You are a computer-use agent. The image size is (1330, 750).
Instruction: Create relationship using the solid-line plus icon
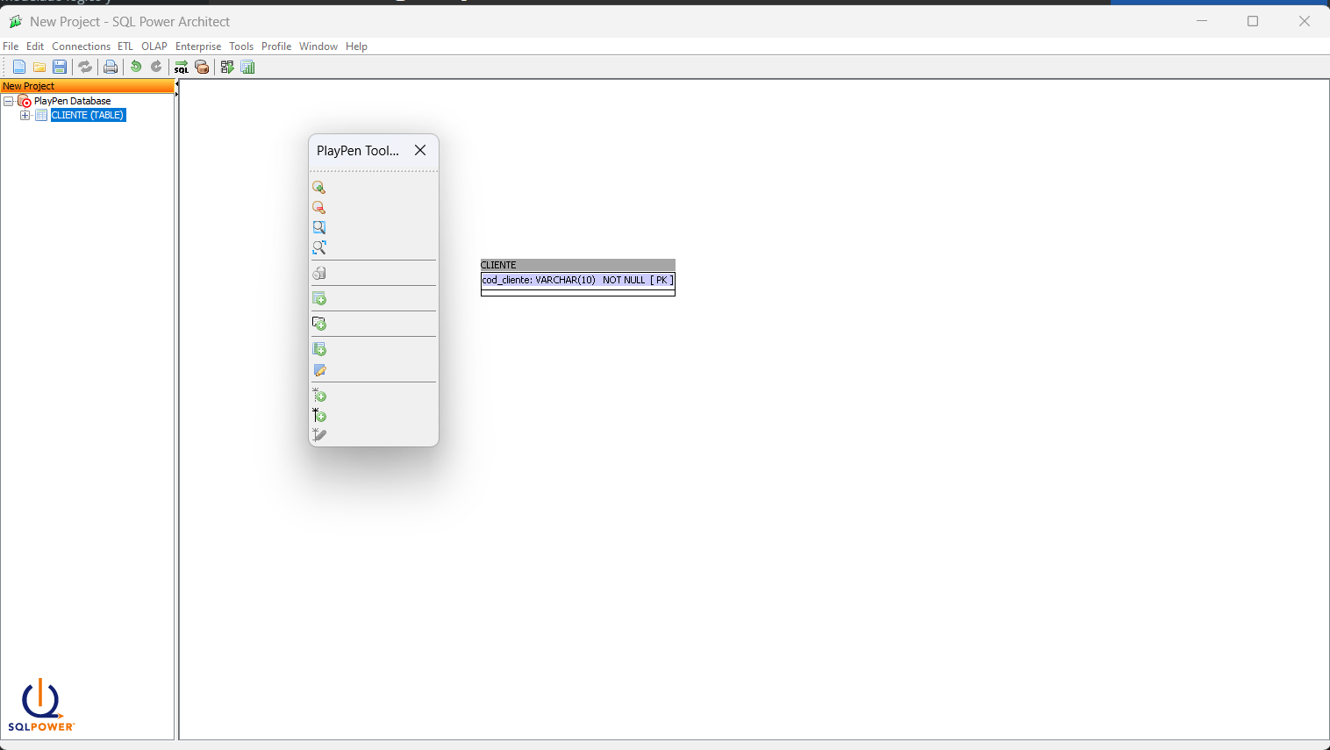coord(319,416)
